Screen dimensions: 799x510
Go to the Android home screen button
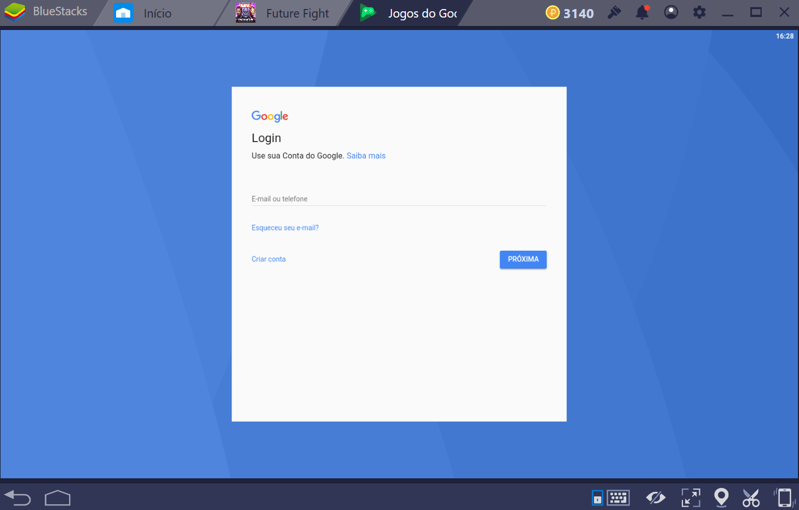coord(58,498)
